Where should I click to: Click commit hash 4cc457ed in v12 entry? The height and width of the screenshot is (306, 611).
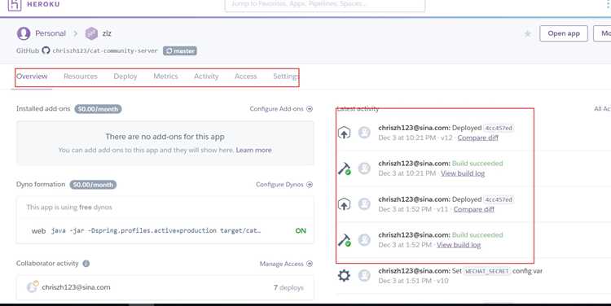coord(499,128)
